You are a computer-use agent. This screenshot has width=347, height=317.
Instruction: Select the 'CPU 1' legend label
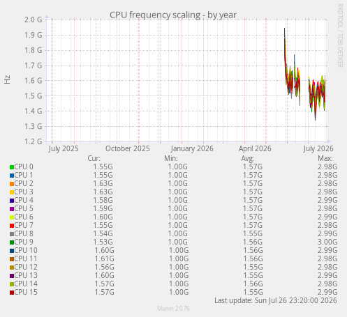24,175
